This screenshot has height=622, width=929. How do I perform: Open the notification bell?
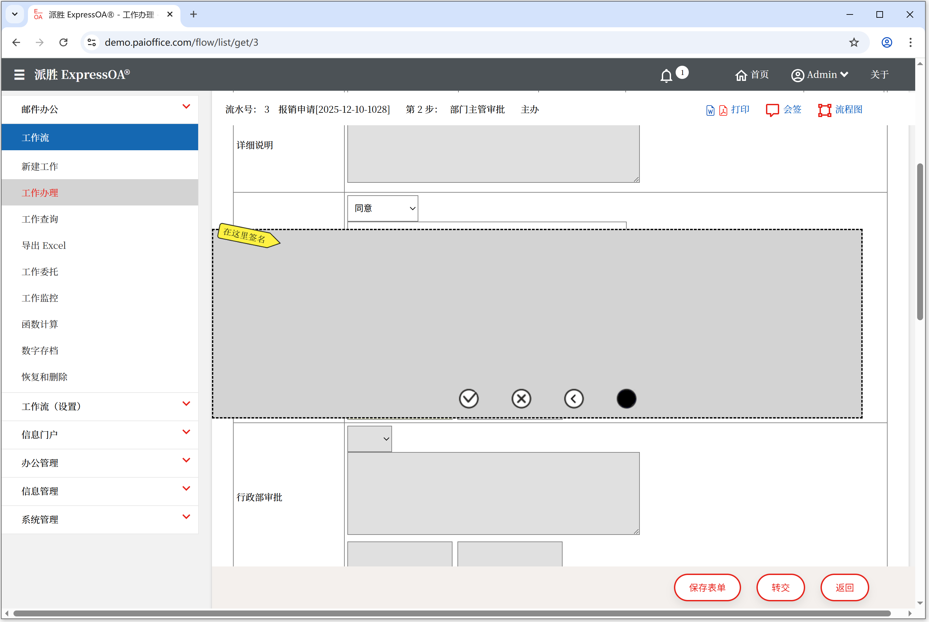pos(666,75)
